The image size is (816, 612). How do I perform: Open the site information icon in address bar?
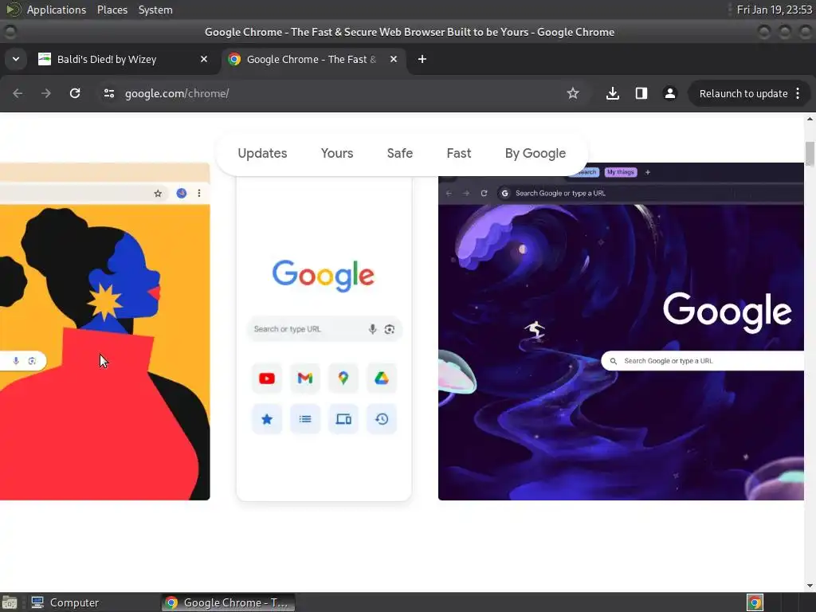click(108, 93)
